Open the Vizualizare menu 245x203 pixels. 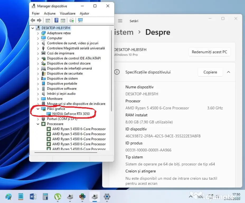(x=68, y=13)
